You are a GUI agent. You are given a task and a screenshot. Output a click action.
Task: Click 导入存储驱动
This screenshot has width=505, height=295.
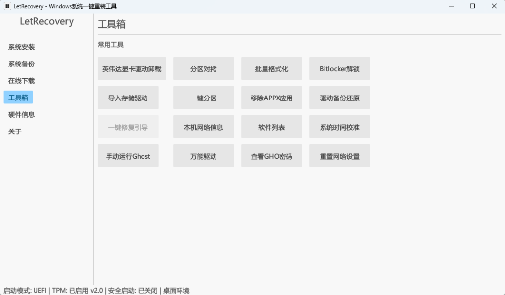[128, 98]
